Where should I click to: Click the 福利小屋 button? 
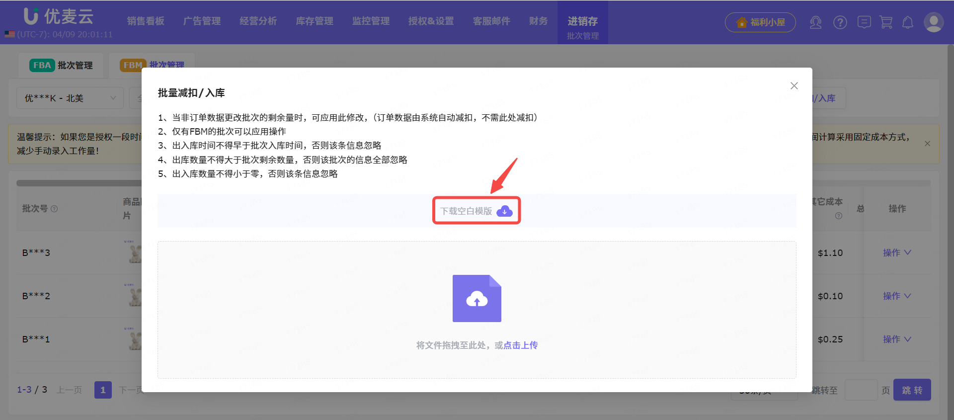coord(760,22)
